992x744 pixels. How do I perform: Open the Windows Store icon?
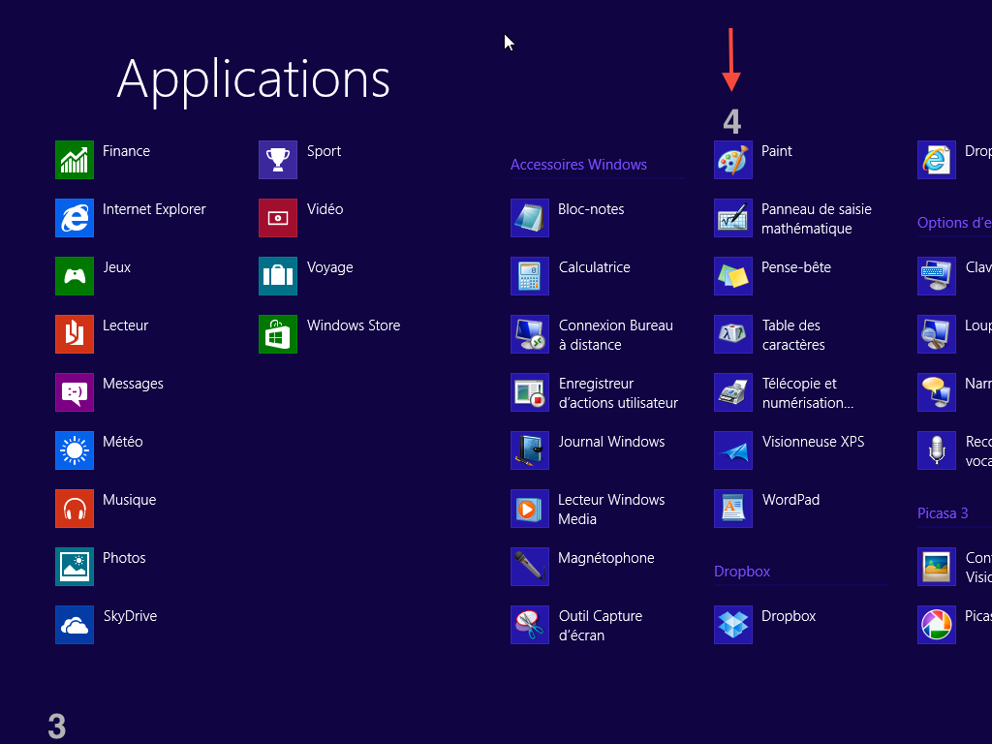pos(278,334)
